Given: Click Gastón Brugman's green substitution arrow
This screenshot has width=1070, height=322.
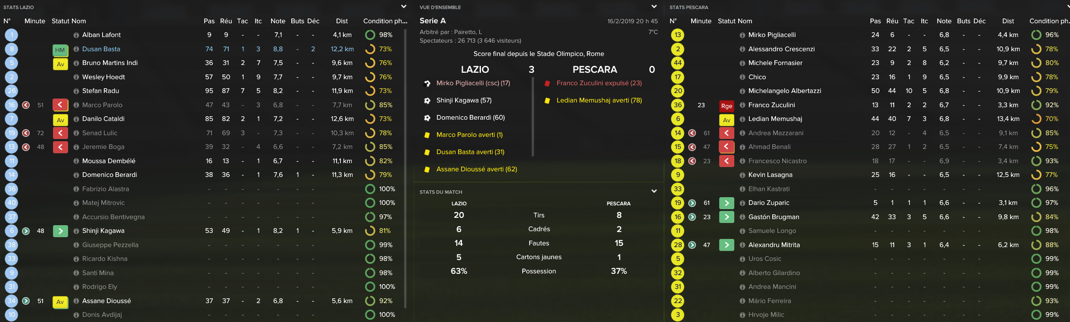Looking at the screenshot, I should tap(727, 217).
